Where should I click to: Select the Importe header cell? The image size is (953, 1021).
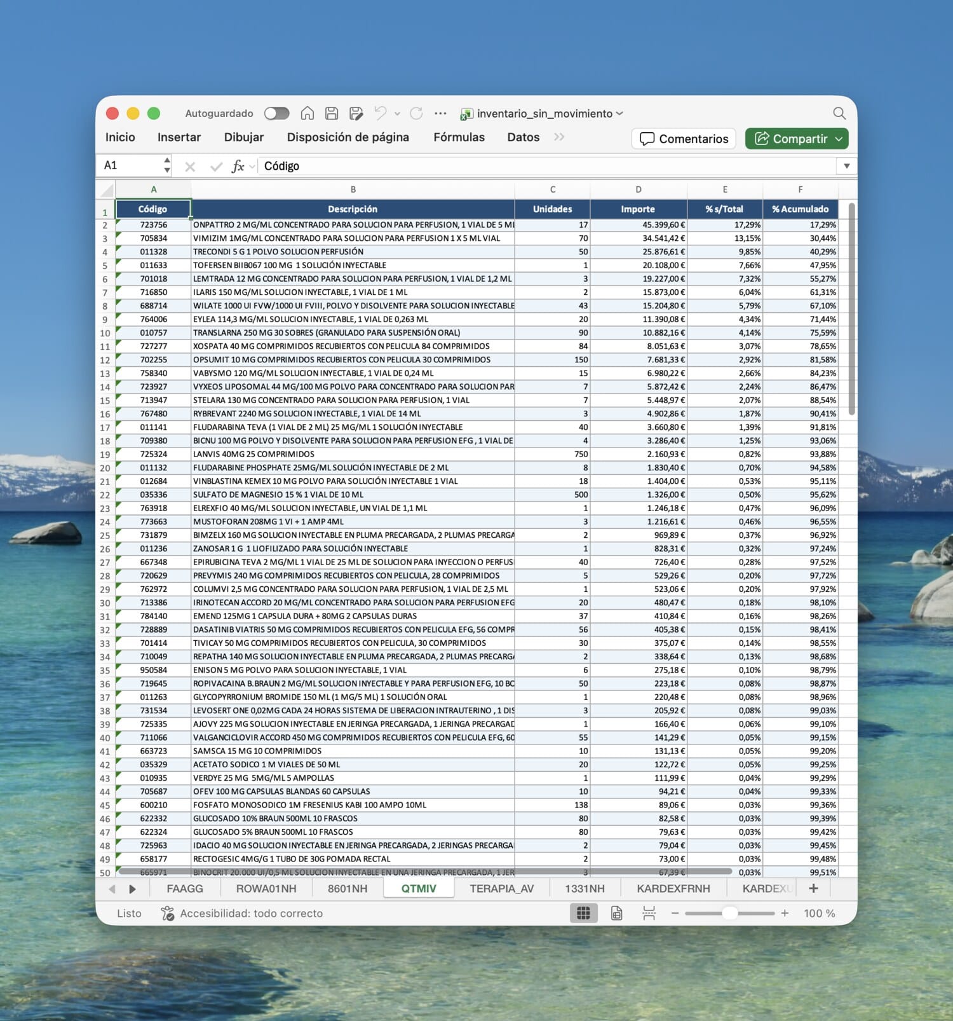(639, 209)
